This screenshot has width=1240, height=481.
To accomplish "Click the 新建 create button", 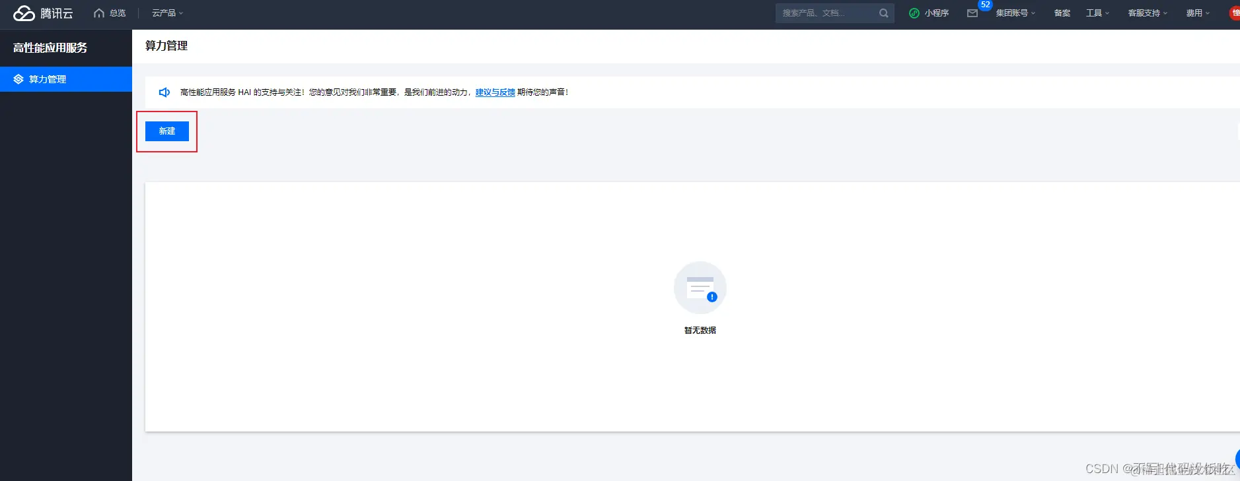I will pyautogui.click(x=167, y=131).
